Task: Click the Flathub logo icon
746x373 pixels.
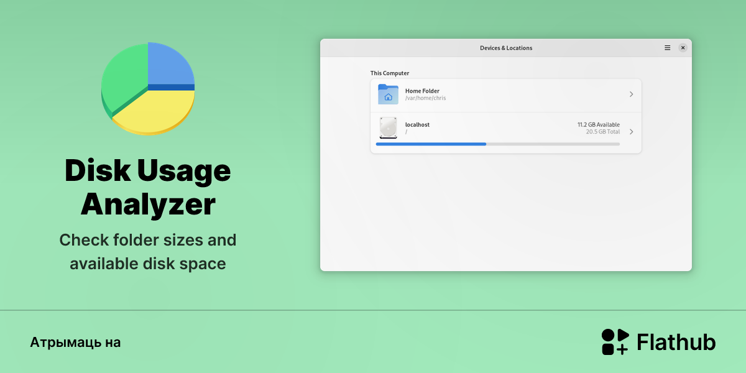Action: [615, 342]
